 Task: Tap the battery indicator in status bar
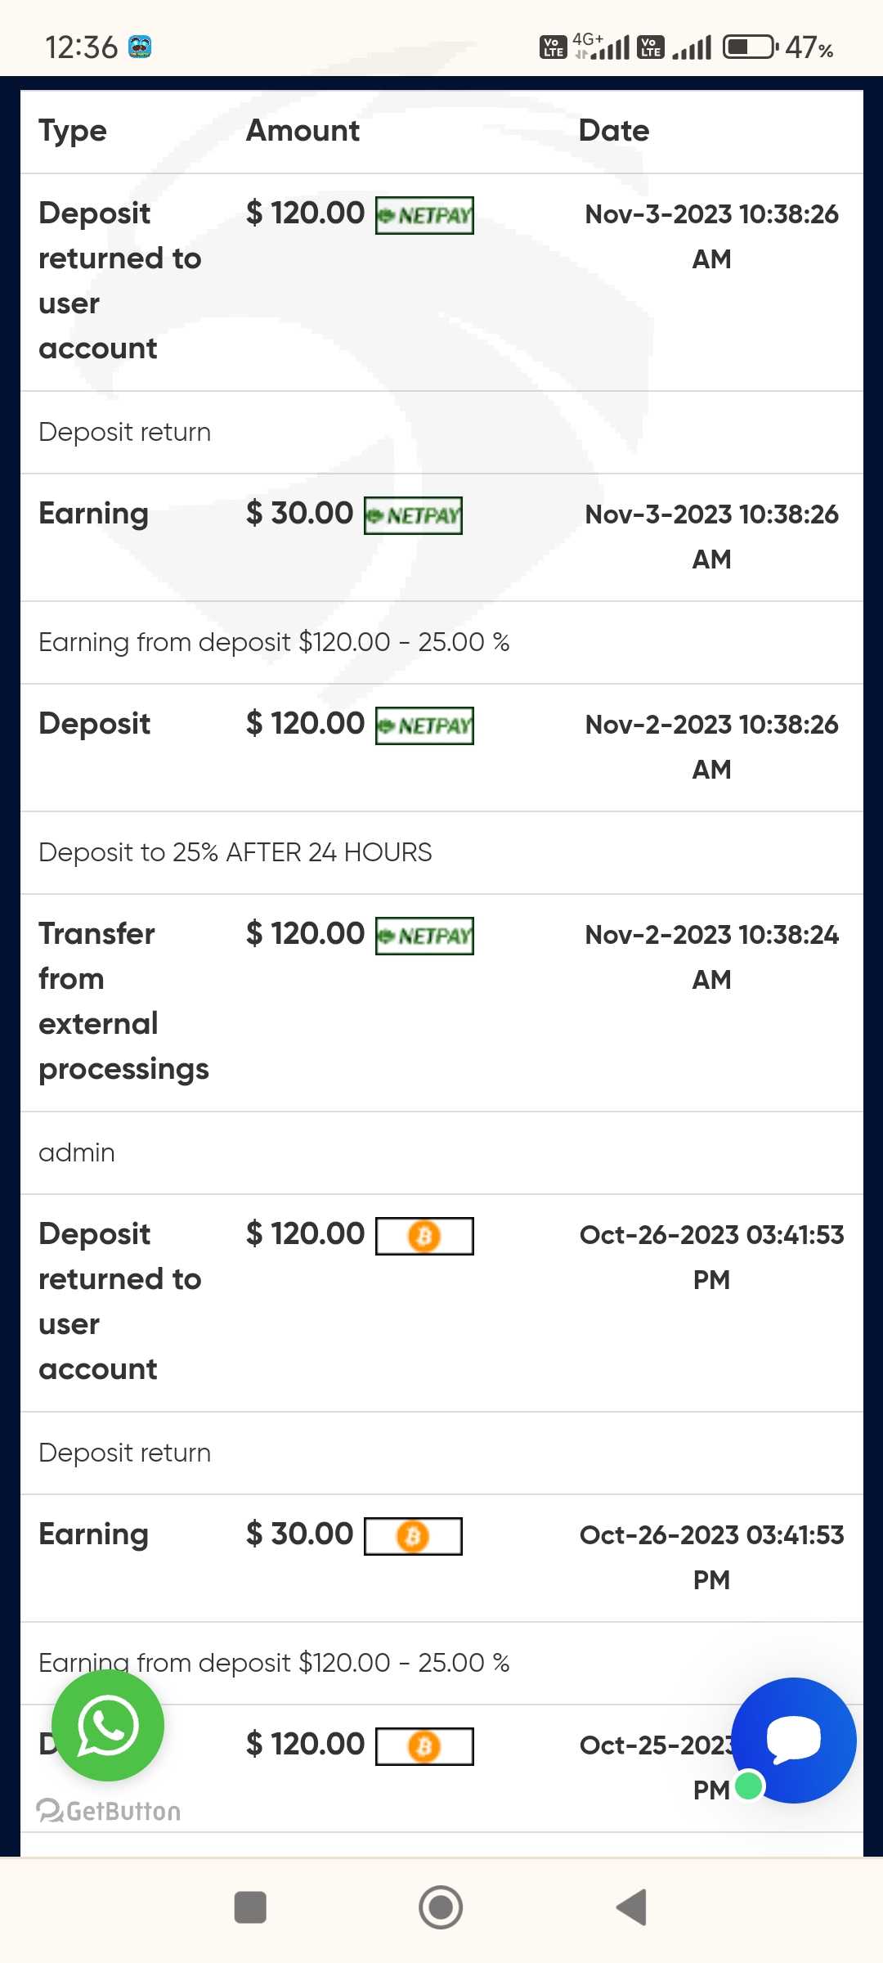750,47
